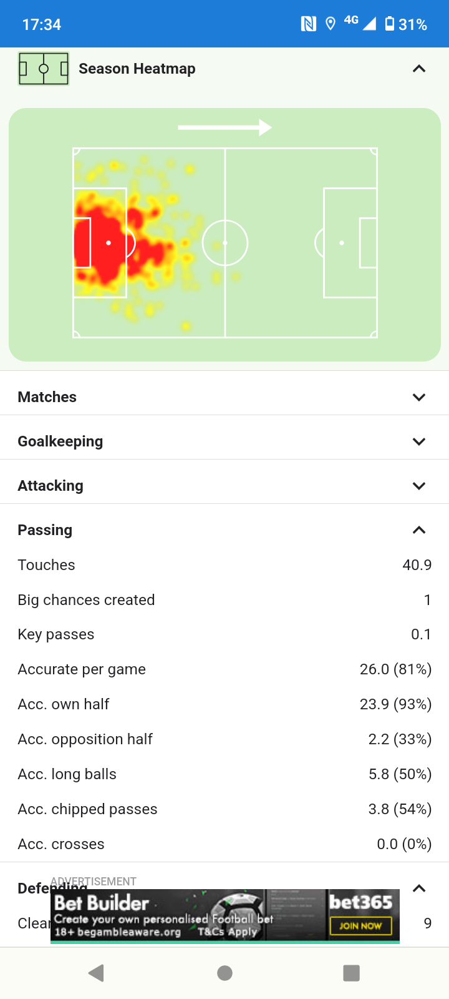This screenshot has height=999, width=449.
Task: Collapse the Passing section chevron
Action: click(x=419, y=530)
